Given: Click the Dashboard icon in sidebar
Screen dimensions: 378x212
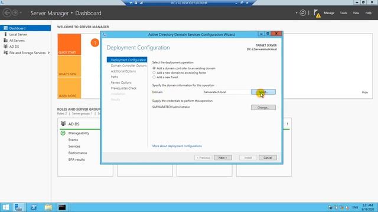Looking at the screenshot, I should tap(5, 28).
